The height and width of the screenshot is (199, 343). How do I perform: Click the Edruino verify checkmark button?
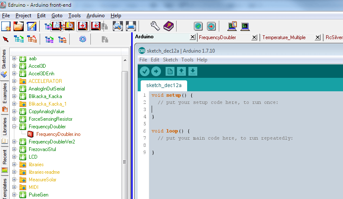pyautogui.click(x=198, y=27)
